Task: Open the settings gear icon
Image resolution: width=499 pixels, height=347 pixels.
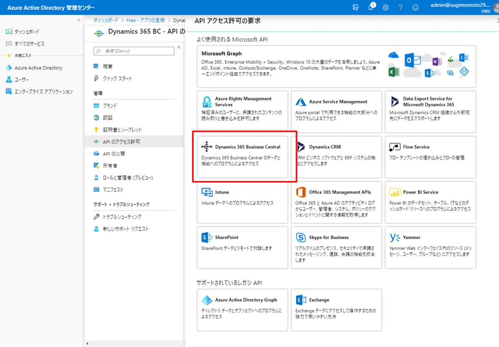Action: tap(385, 7)
